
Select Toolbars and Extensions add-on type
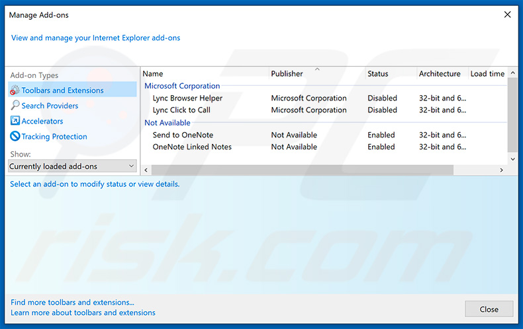pos(72,90)
